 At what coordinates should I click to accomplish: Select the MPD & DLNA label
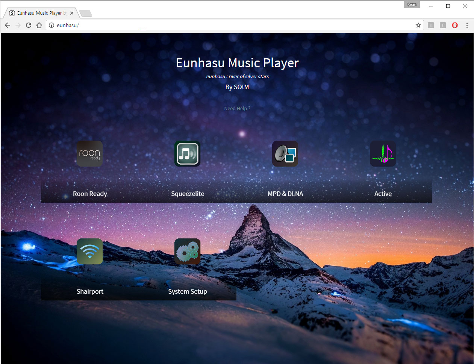(x=285, y=194)
